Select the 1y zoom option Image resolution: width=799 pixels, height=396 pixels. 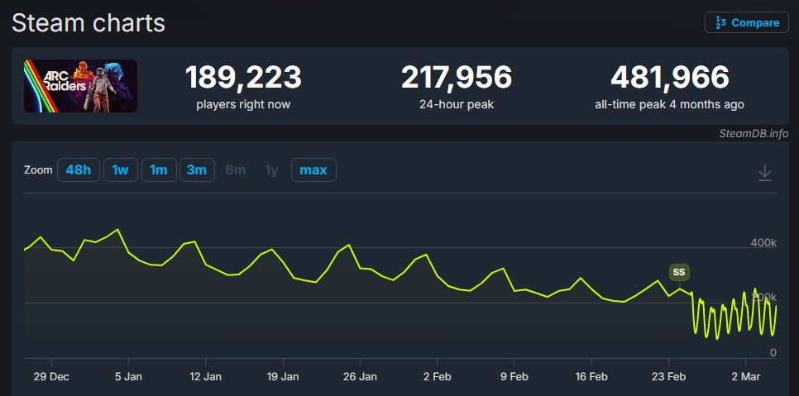pyautogui.click(x=271, y=170)
